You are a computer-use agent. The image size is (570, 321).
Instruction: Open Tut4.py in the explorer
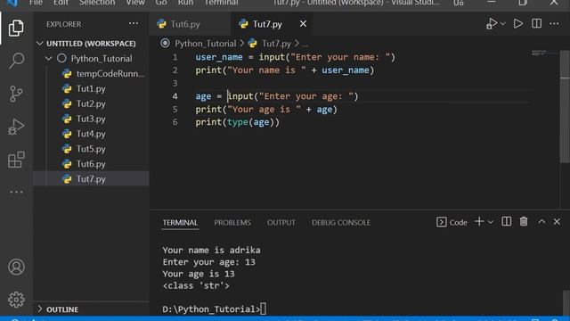tap(91, 134)
